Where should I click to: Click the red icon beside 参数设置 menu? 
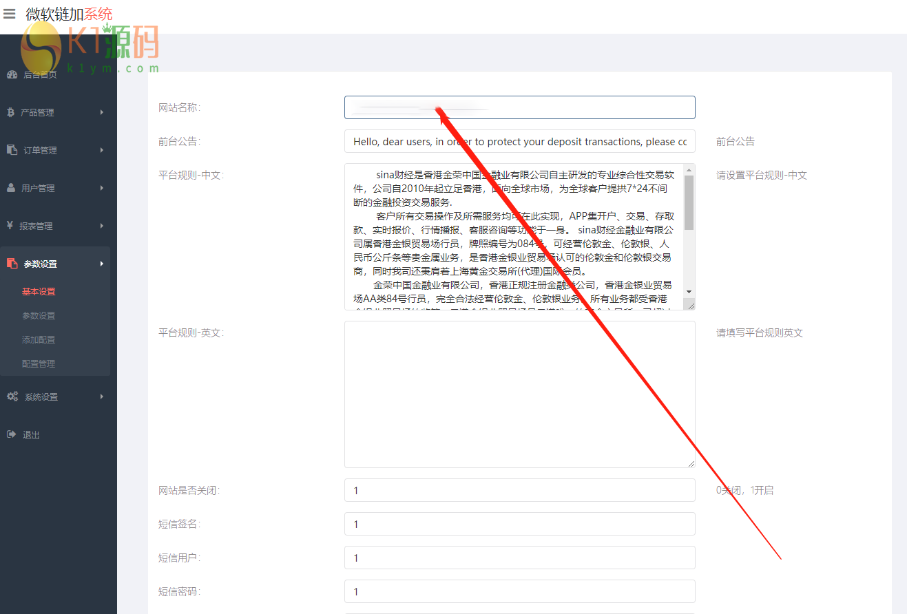12,264
